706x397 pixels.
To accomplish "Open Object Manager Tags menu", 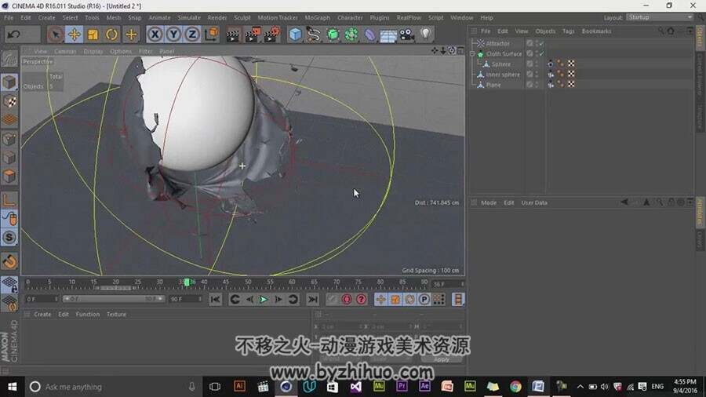I will click(568, 31).
